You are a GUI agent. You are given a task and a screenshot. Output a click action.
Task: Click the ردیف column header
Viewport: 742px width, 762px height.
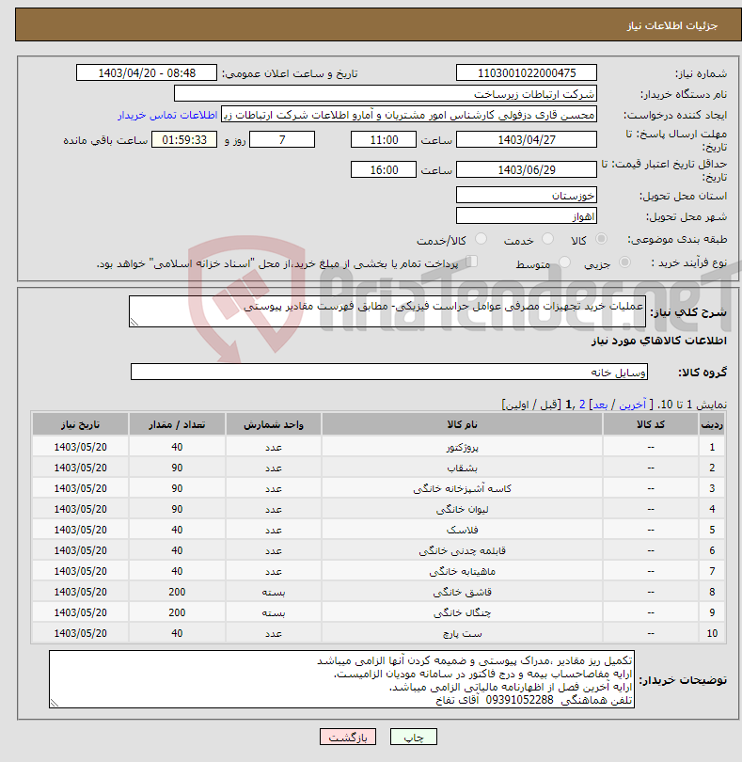[x=712, y=424]
